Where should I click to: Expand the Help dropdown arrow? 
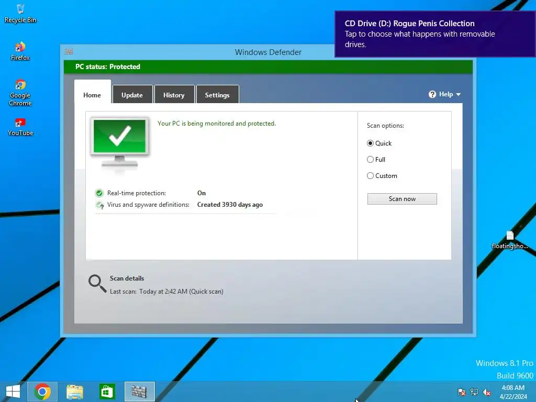pos(459,94)
